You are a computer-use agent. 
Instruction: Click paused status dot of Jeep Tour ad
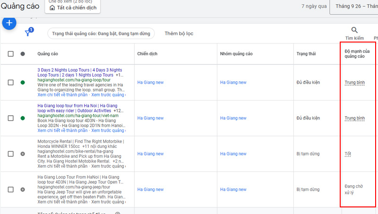[x=23, y=189]
